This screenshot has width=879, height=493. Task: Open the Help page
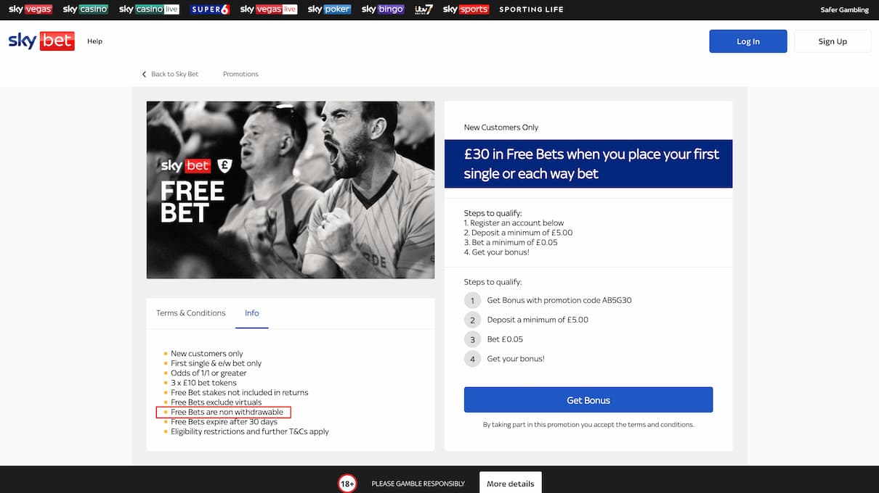click(x=94, y=41)
